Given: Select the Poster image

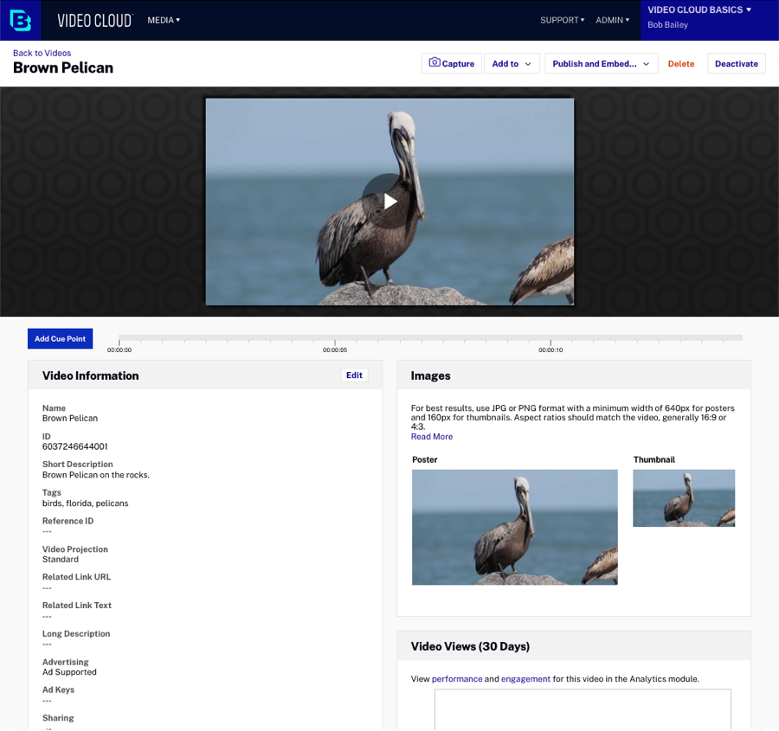Looking at the screenshot, I should click(514, 527).
